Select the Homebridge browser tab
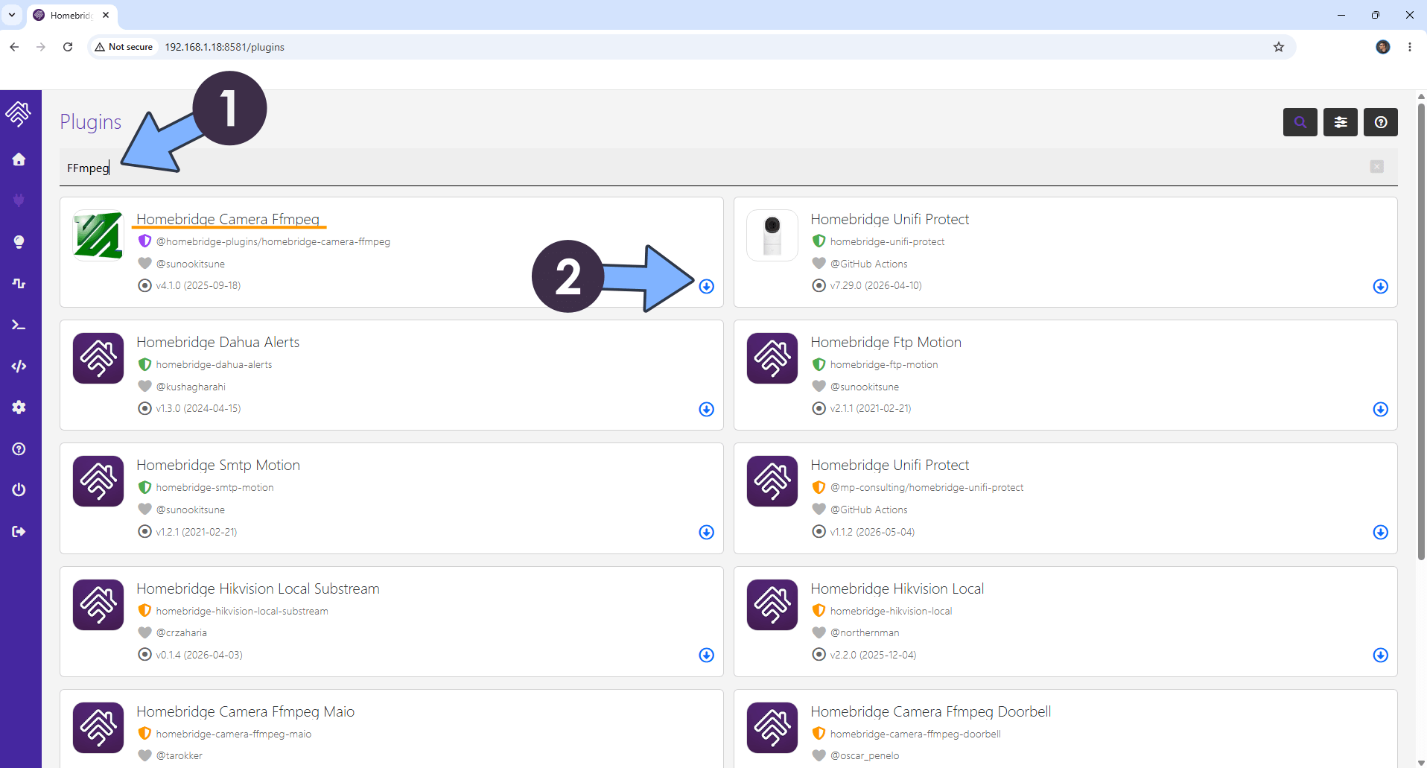This screenshot has height=768, width=1427. (71, 15)
